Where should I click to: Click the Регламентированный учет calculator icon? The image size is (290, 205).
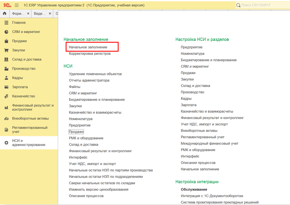click(x=6, y=130)
